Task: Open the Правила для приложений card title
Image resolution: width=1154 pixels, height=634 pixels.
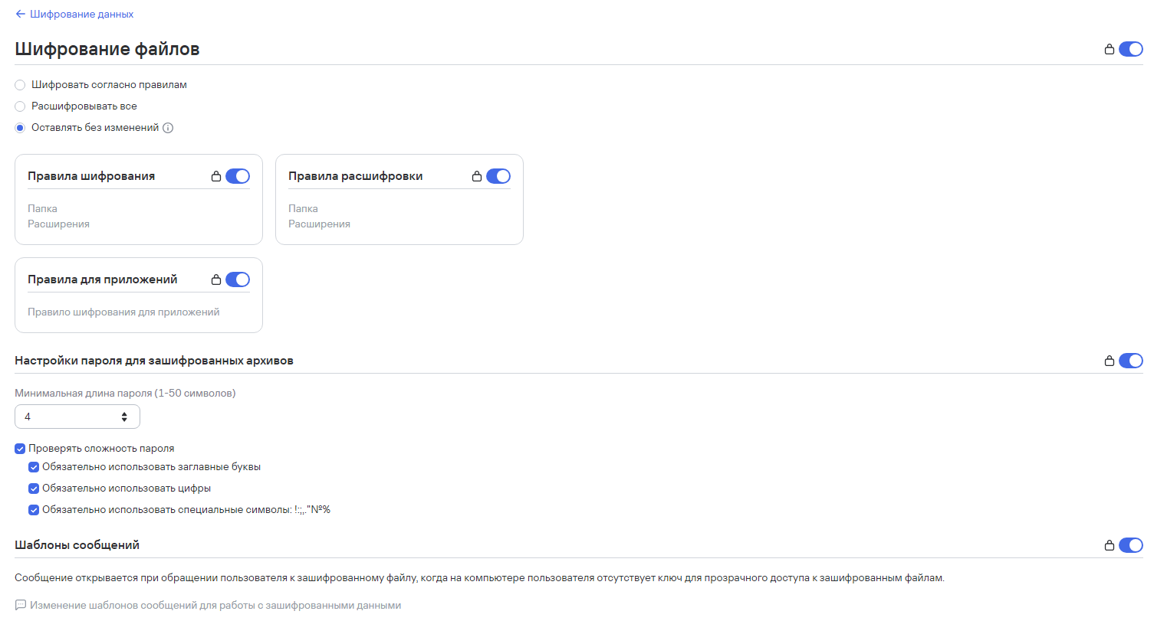Action: 103,279
